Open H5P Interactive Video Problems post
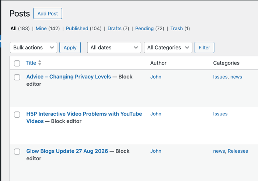This screenshot has width=258, height=181. coord(84,118)
